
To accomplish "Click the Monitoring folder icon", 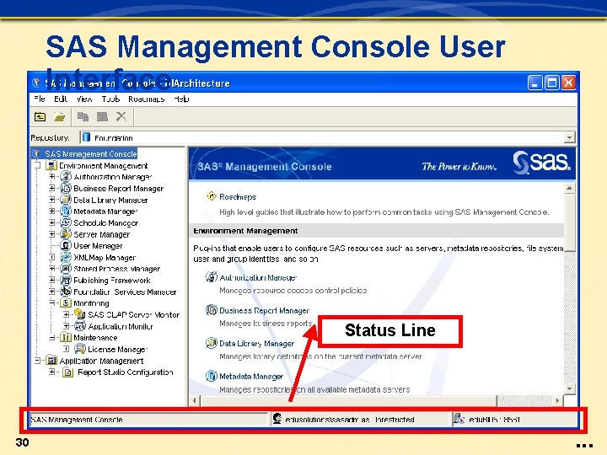I will [x=67, y=303].
